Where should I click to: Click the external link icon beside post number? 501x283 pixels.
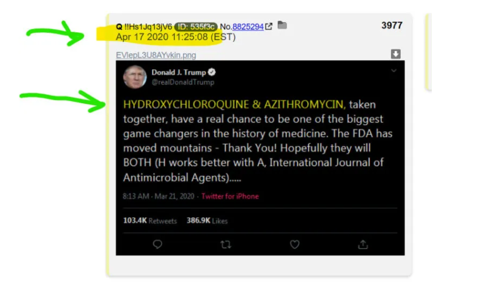[269, 27]
